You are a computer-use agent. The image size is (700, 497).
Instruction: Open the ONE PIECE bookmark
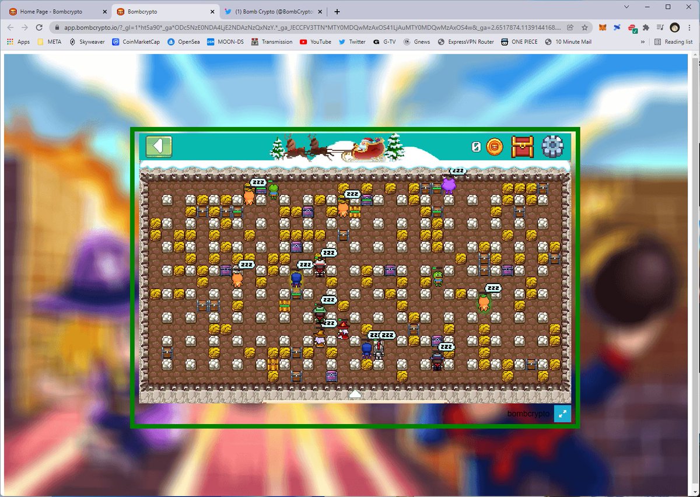click(x=519, y=42)
